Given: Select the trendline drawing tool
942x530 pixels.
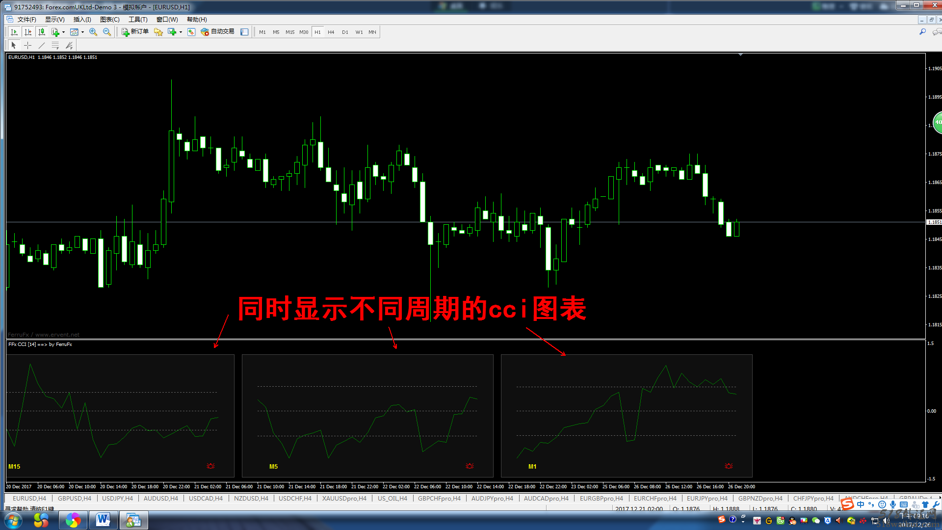Looking at the screenshot, I should click(42, 45).
